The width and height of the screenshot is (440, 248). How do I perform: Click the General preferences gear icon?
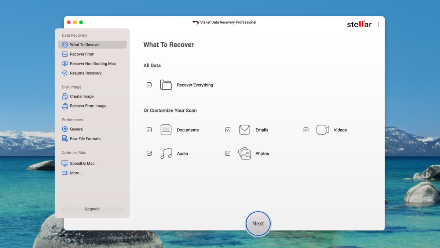pyautogui.click(x=65, y=129)
